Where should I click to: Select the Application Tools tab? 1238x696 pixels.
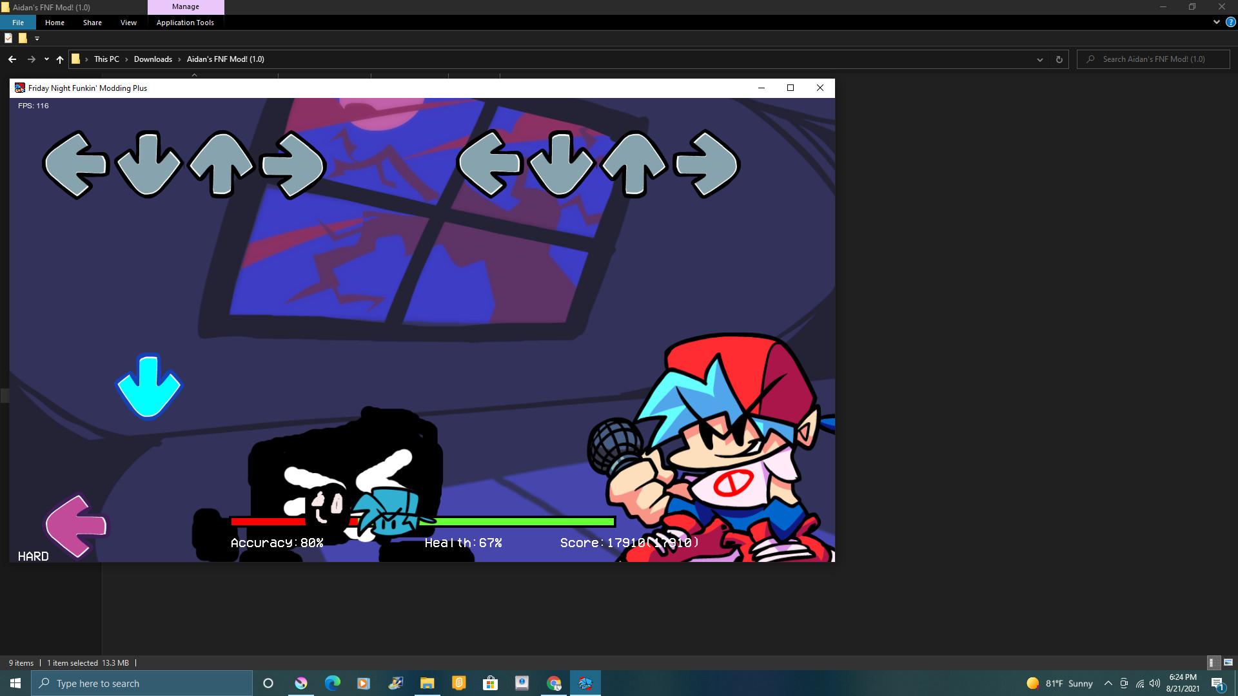[185, 23]
